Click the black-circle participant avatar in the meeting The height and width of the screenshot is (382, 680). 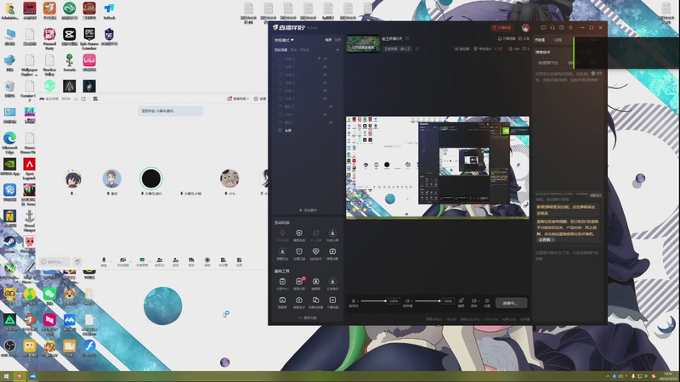[151, 178]
